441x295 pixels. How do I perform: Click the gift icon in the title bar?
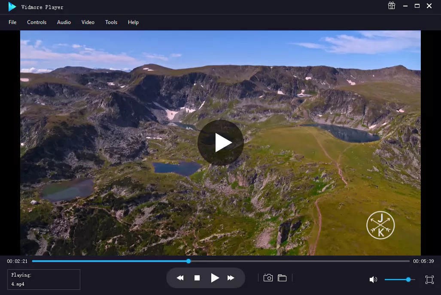391,6
